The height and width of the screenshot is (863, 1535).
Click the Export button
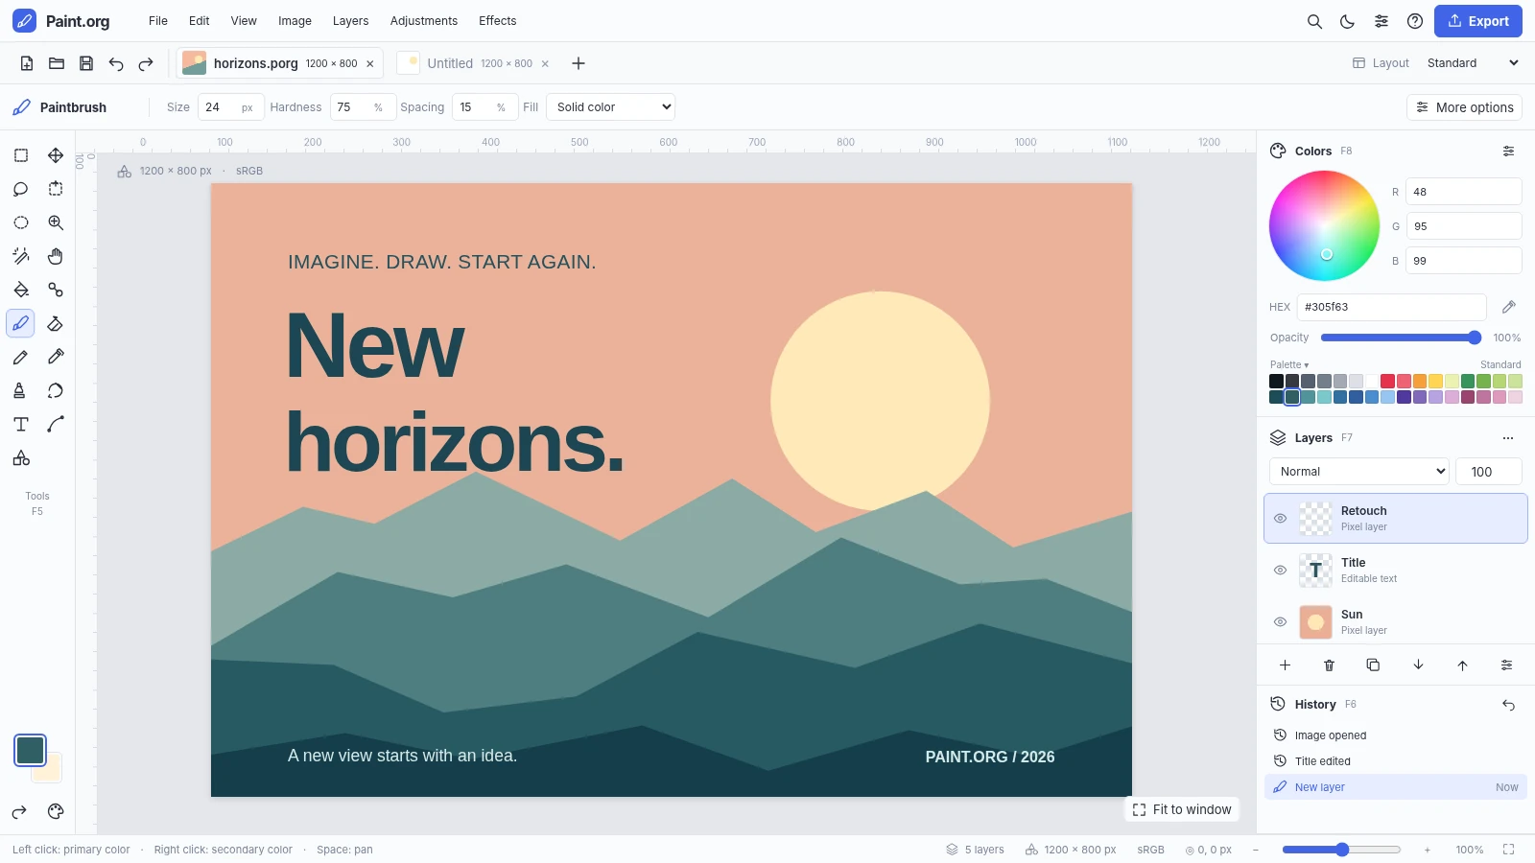pos(1477,21)
